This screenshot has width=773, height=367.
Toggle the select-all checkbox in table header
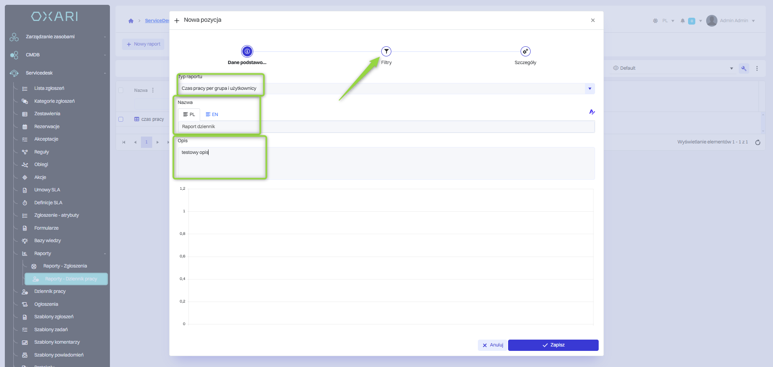(121, 90)
